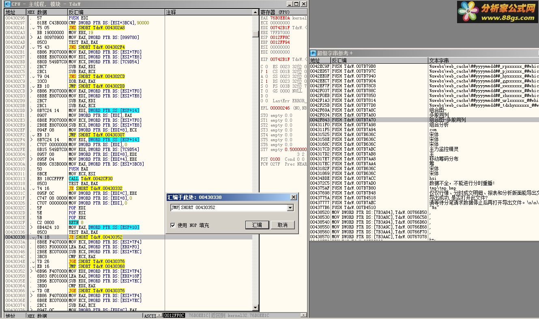539x319 pixels.
Task: Click the Z flag value
Action: click(x=266, y=81)
